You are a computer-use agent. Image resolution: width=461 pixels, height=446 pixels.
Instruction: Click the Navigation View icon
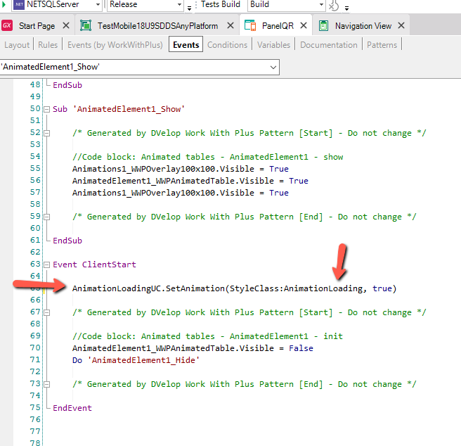324,25
